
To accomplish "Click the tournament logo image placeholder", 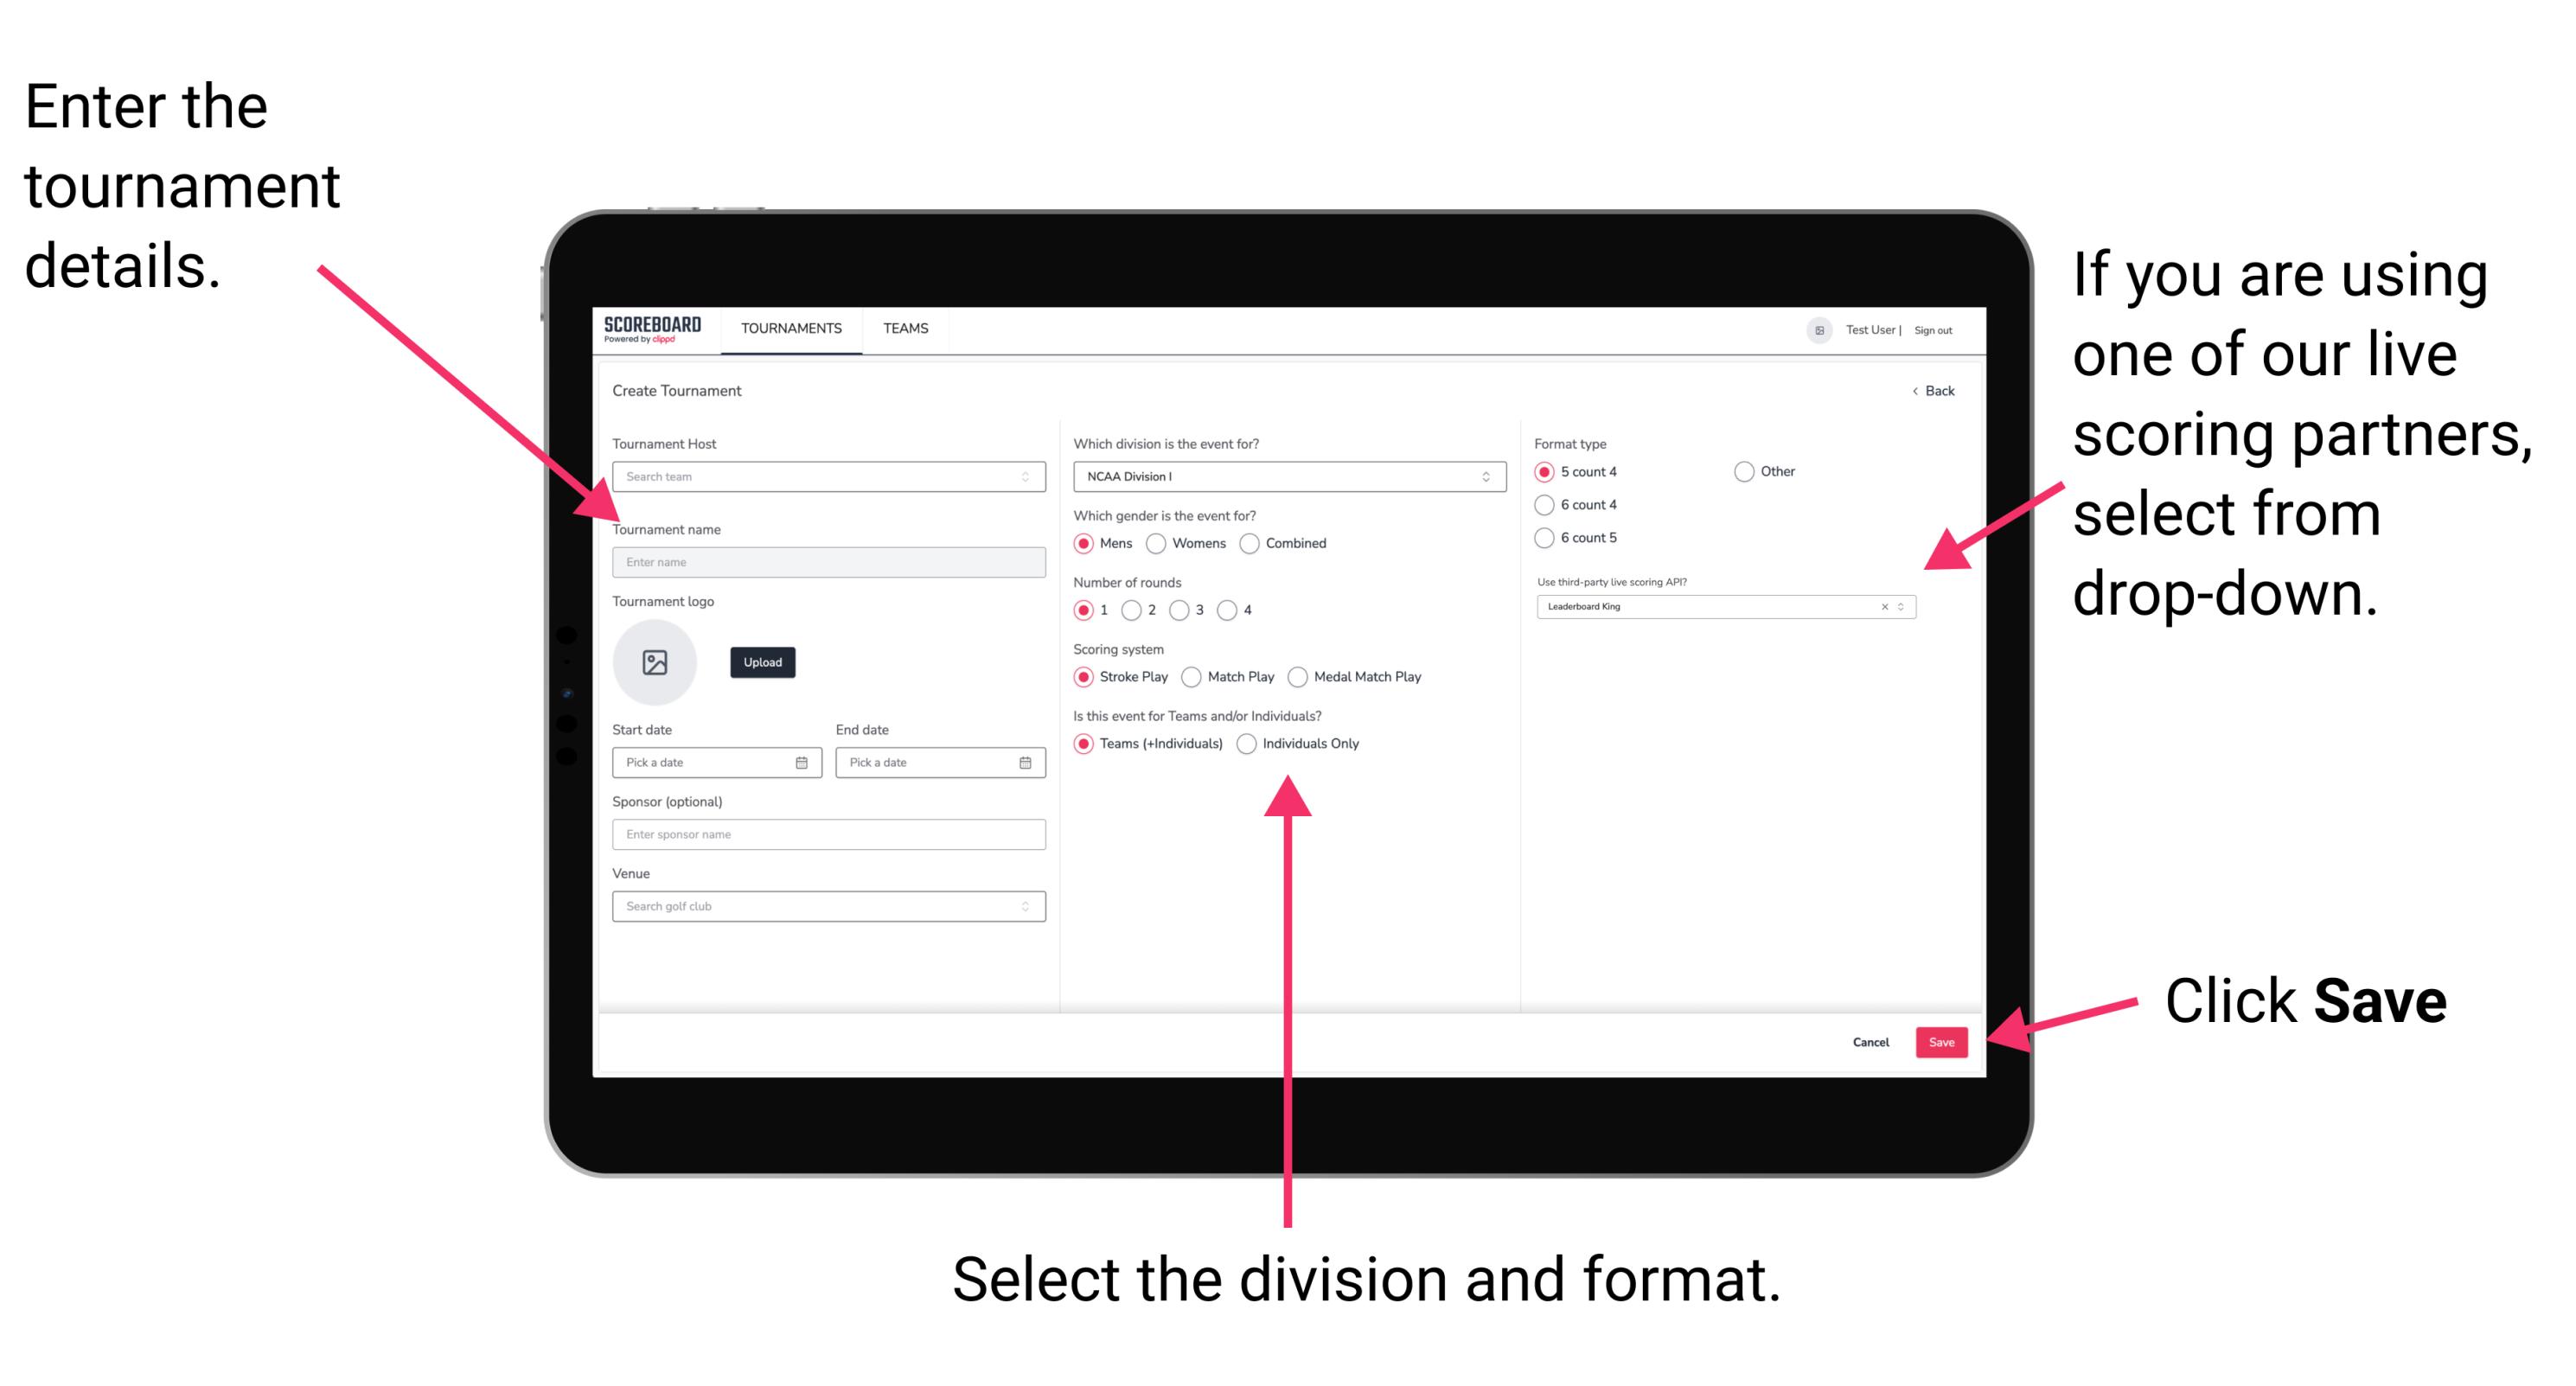I will [x=657, y=662].
